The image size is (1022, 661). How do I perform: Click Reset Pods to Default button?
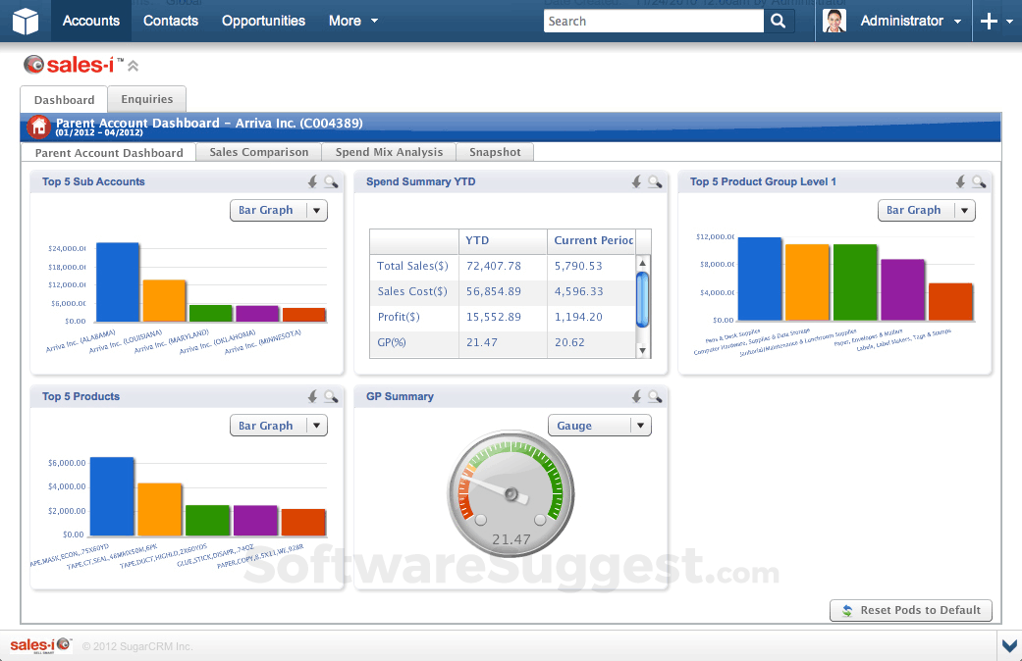[x=911, y=610]
